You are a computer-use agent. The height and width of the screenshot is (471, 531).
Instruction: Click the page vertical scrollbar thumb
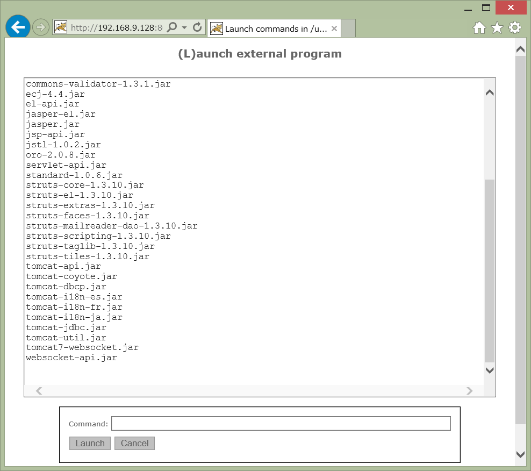click(520, 240)
